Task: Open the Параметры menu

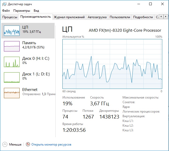Action: (22, 11)
